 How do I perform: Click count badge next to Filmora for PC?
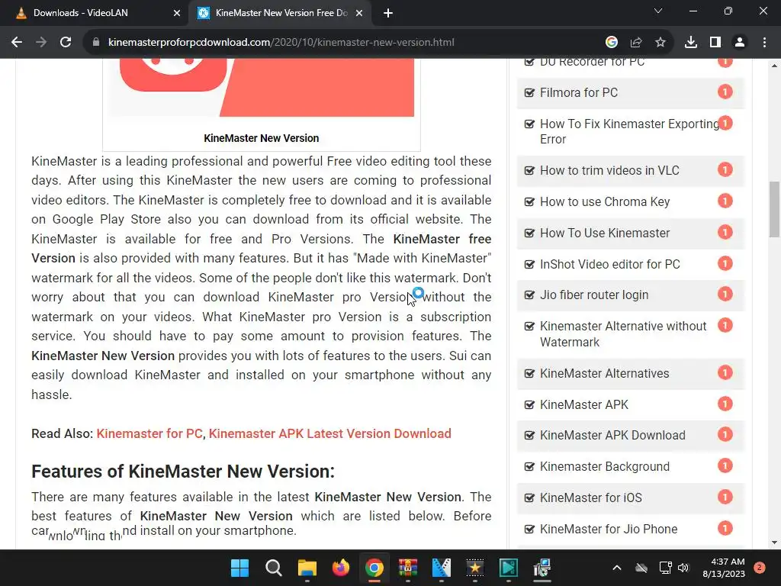(x=725, y=92)
